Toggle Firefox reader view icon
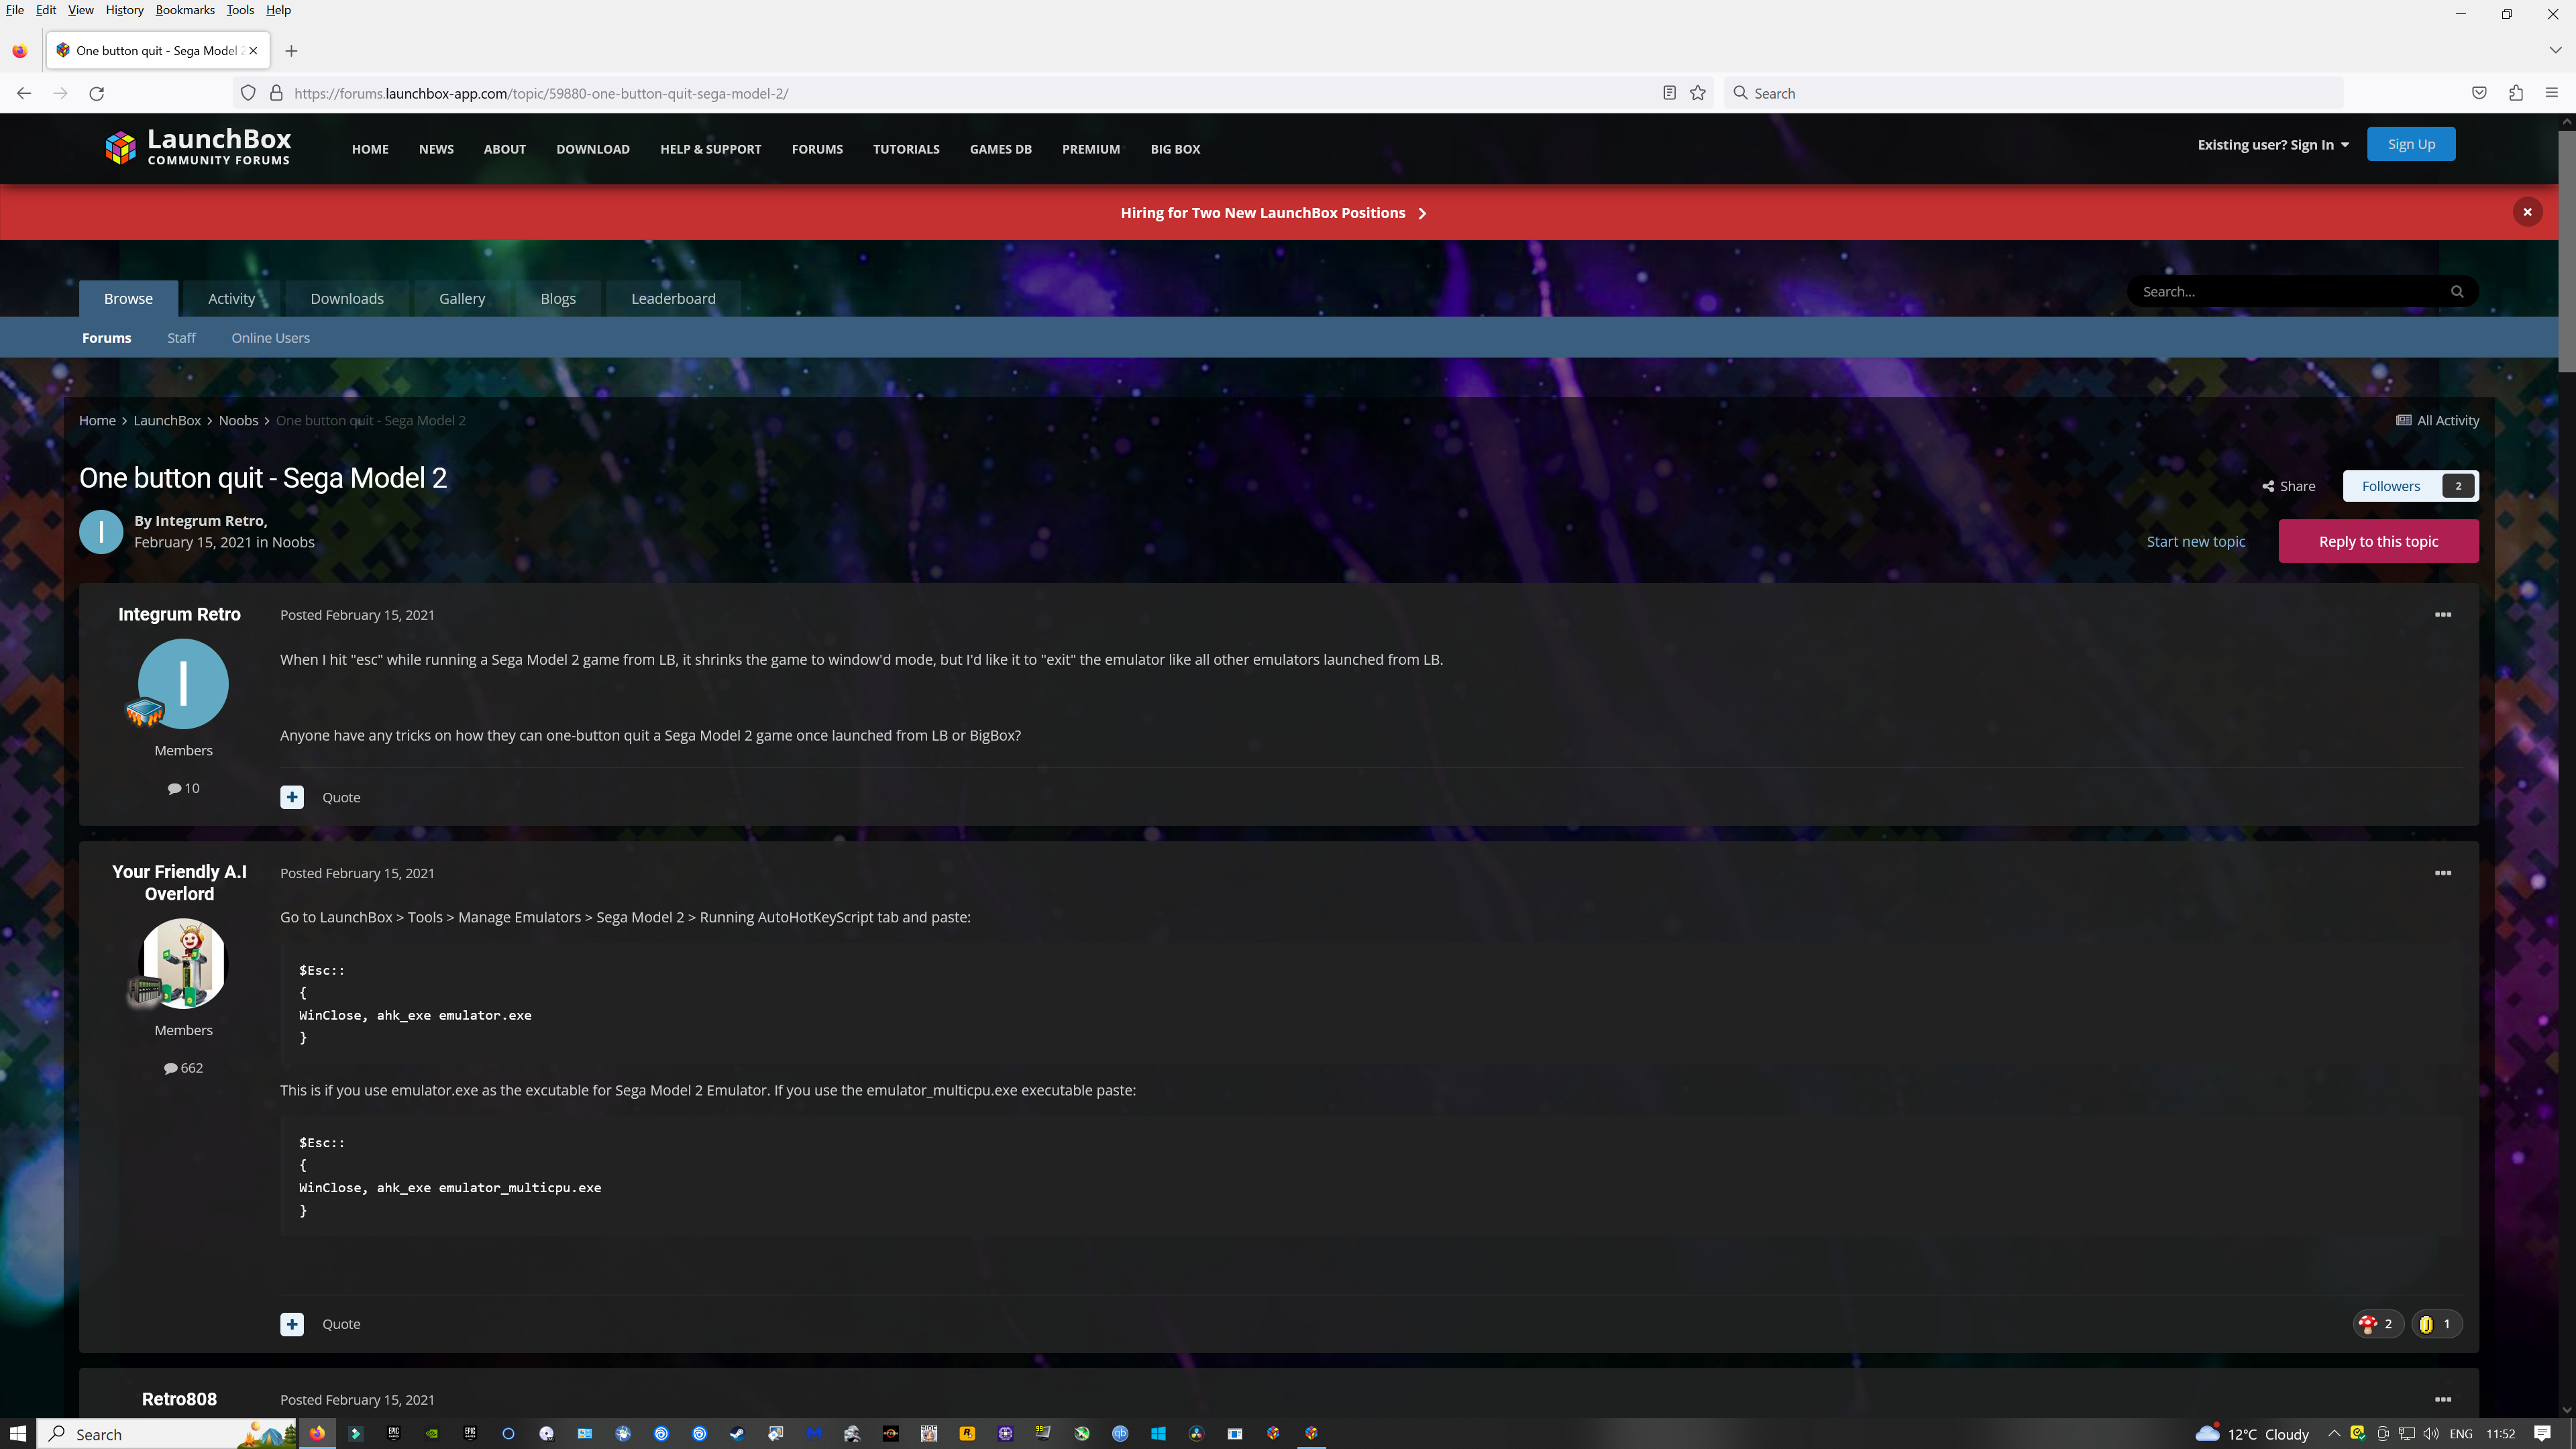Screen dimensions: 2576x1449 point(1669,93)
